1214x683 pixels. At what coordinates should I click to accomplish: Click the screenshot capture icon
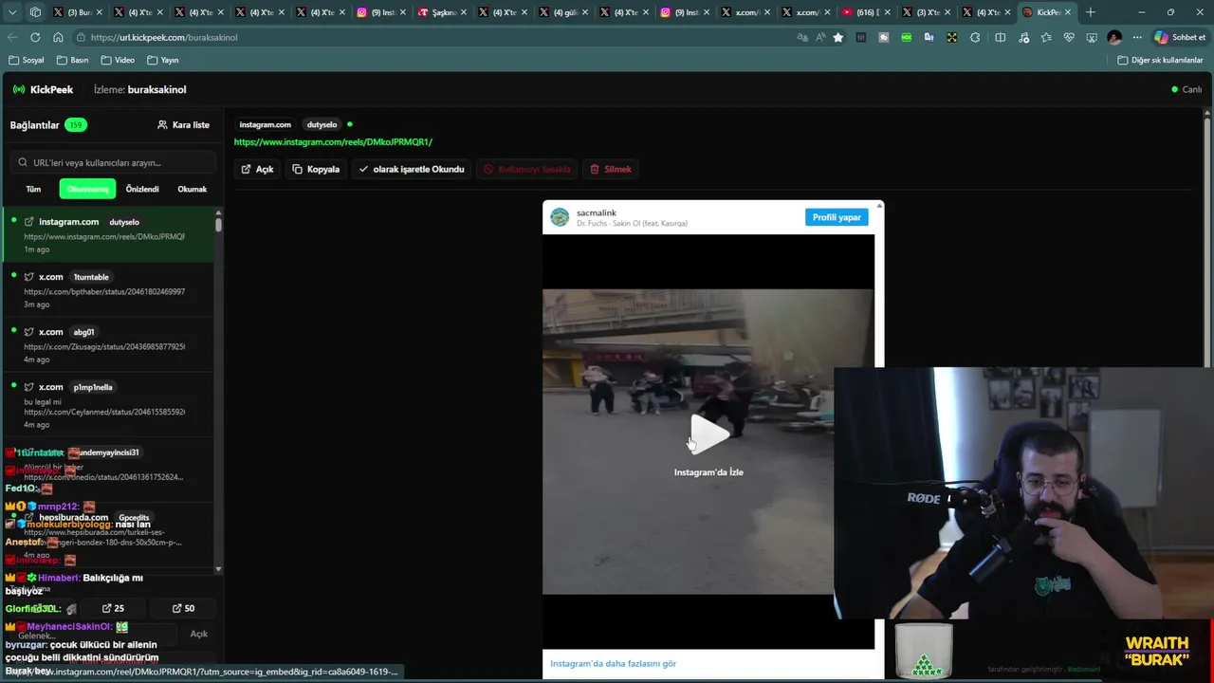click(1092, 37)
